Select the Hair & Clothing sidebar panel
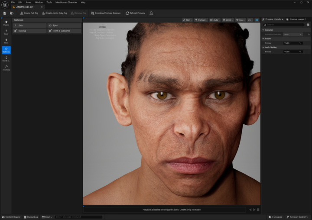Image resolution: width=312 pixels, height=220 pixels. tap(6, 59)
